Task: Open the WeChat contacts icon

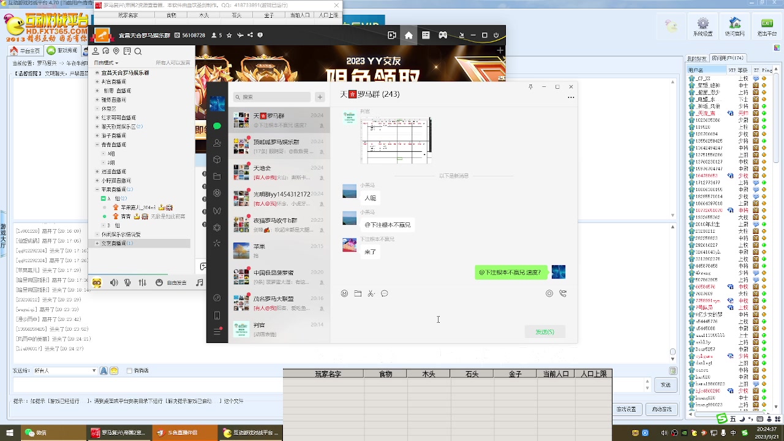Action: click(217, 143)
